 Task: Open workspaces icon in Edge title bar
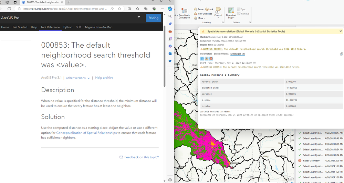coord(7,2)
